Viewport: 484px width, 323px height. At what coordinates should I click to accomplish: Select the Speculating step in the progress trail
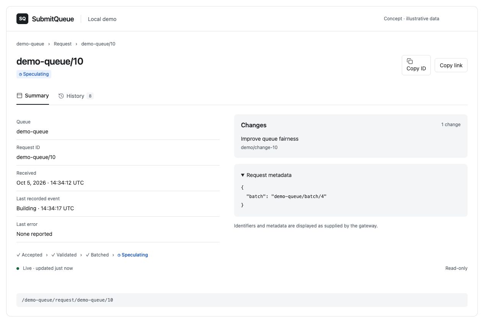[x=133, y=255]
